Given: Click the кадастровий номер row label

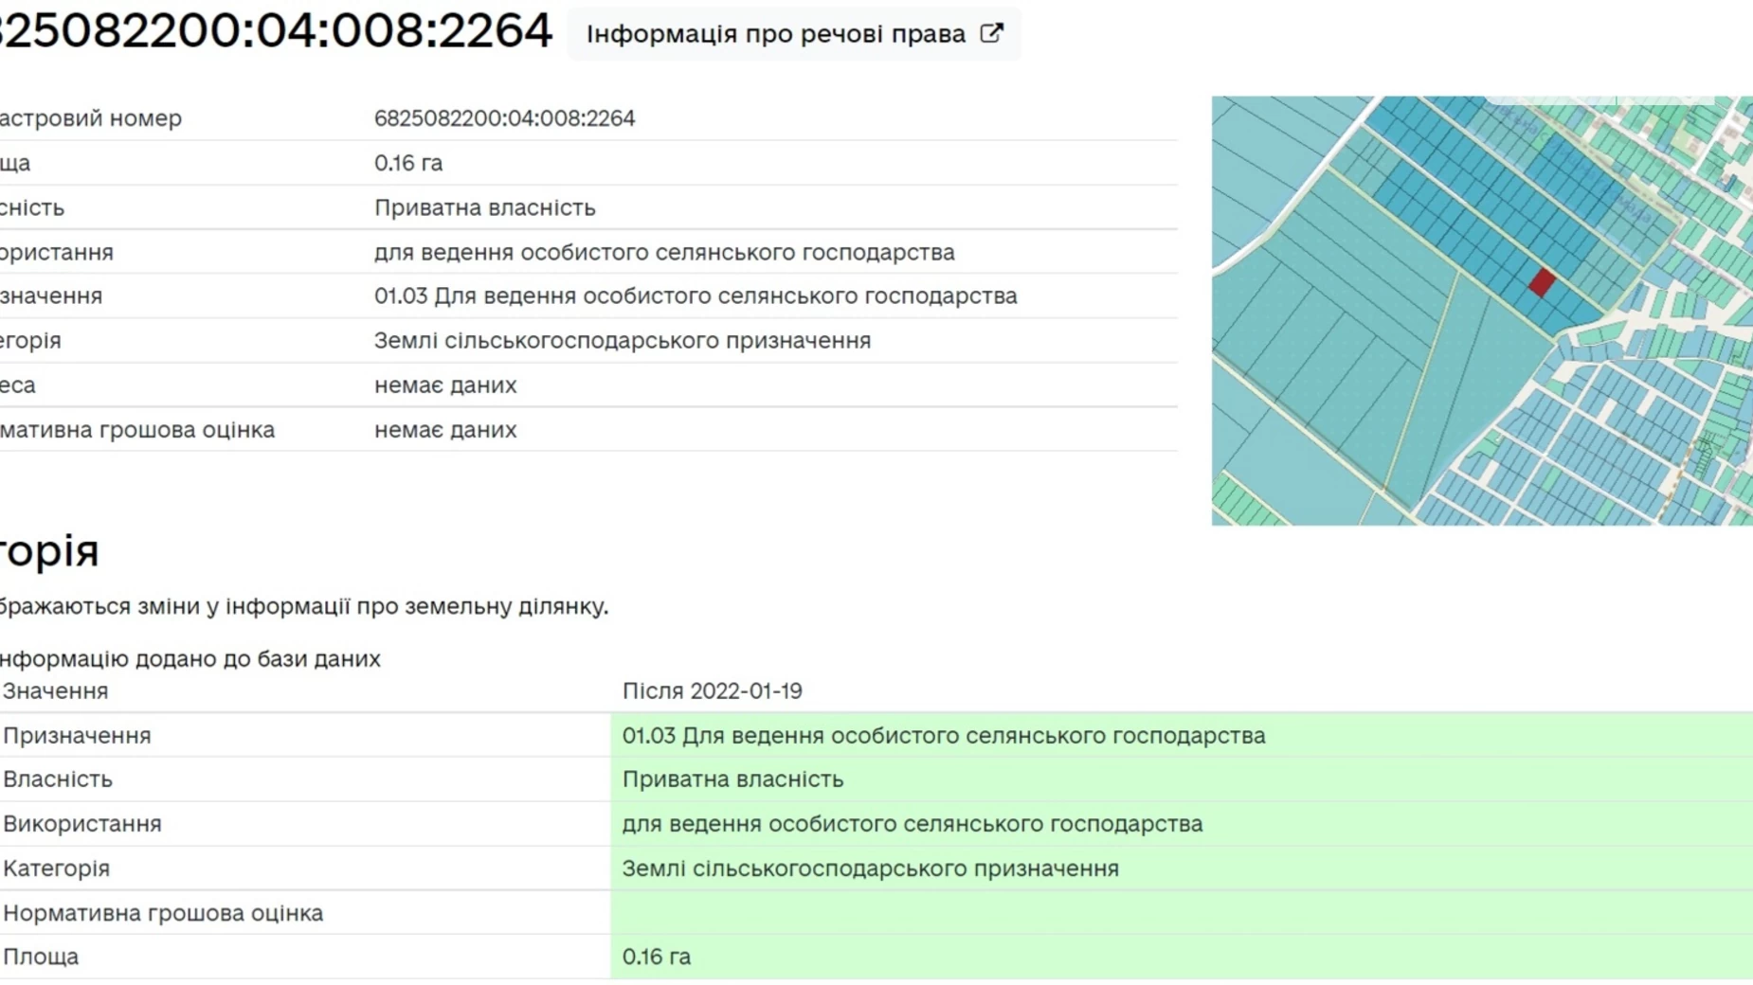Looking at the screenshot, I should pos(91,118).
